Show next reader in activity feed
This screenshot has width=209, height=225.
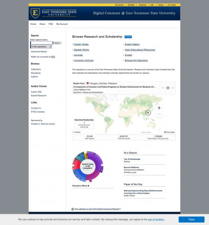[x=173, y=88]
